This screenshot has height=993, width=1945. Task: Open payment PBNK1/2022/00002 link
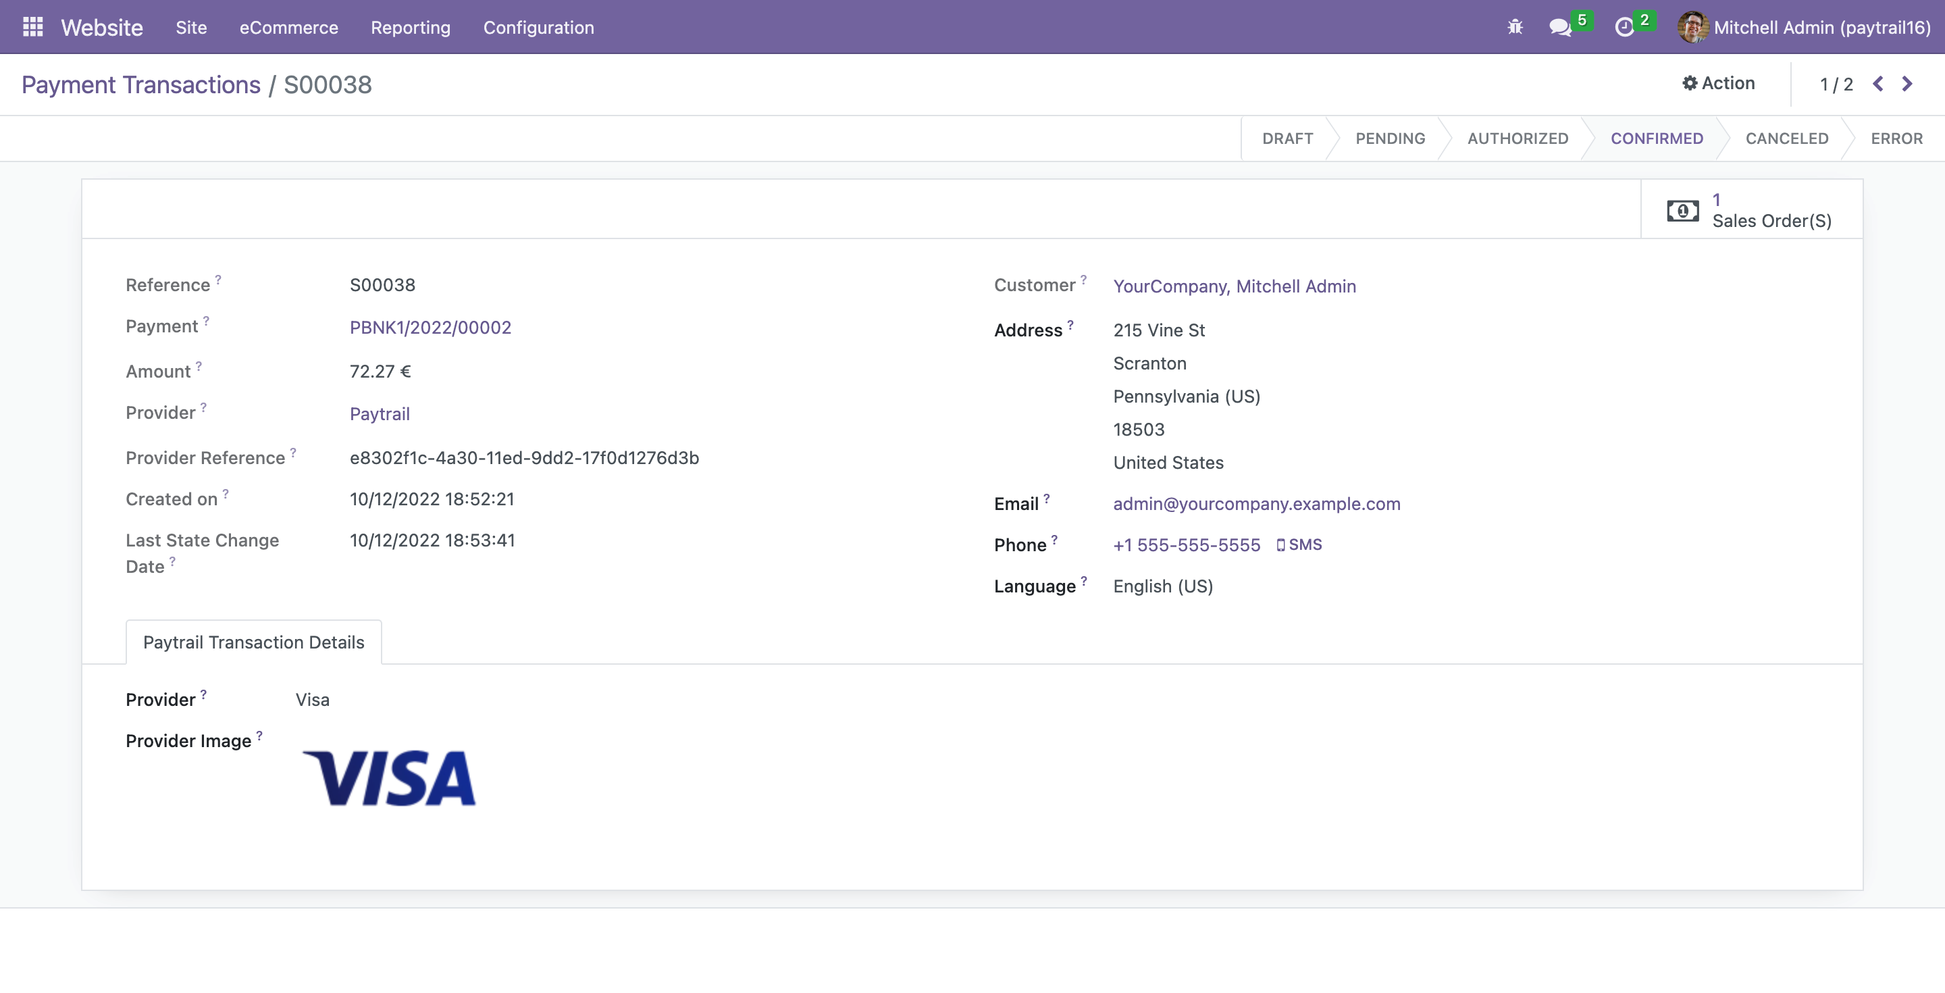point(430,327)
